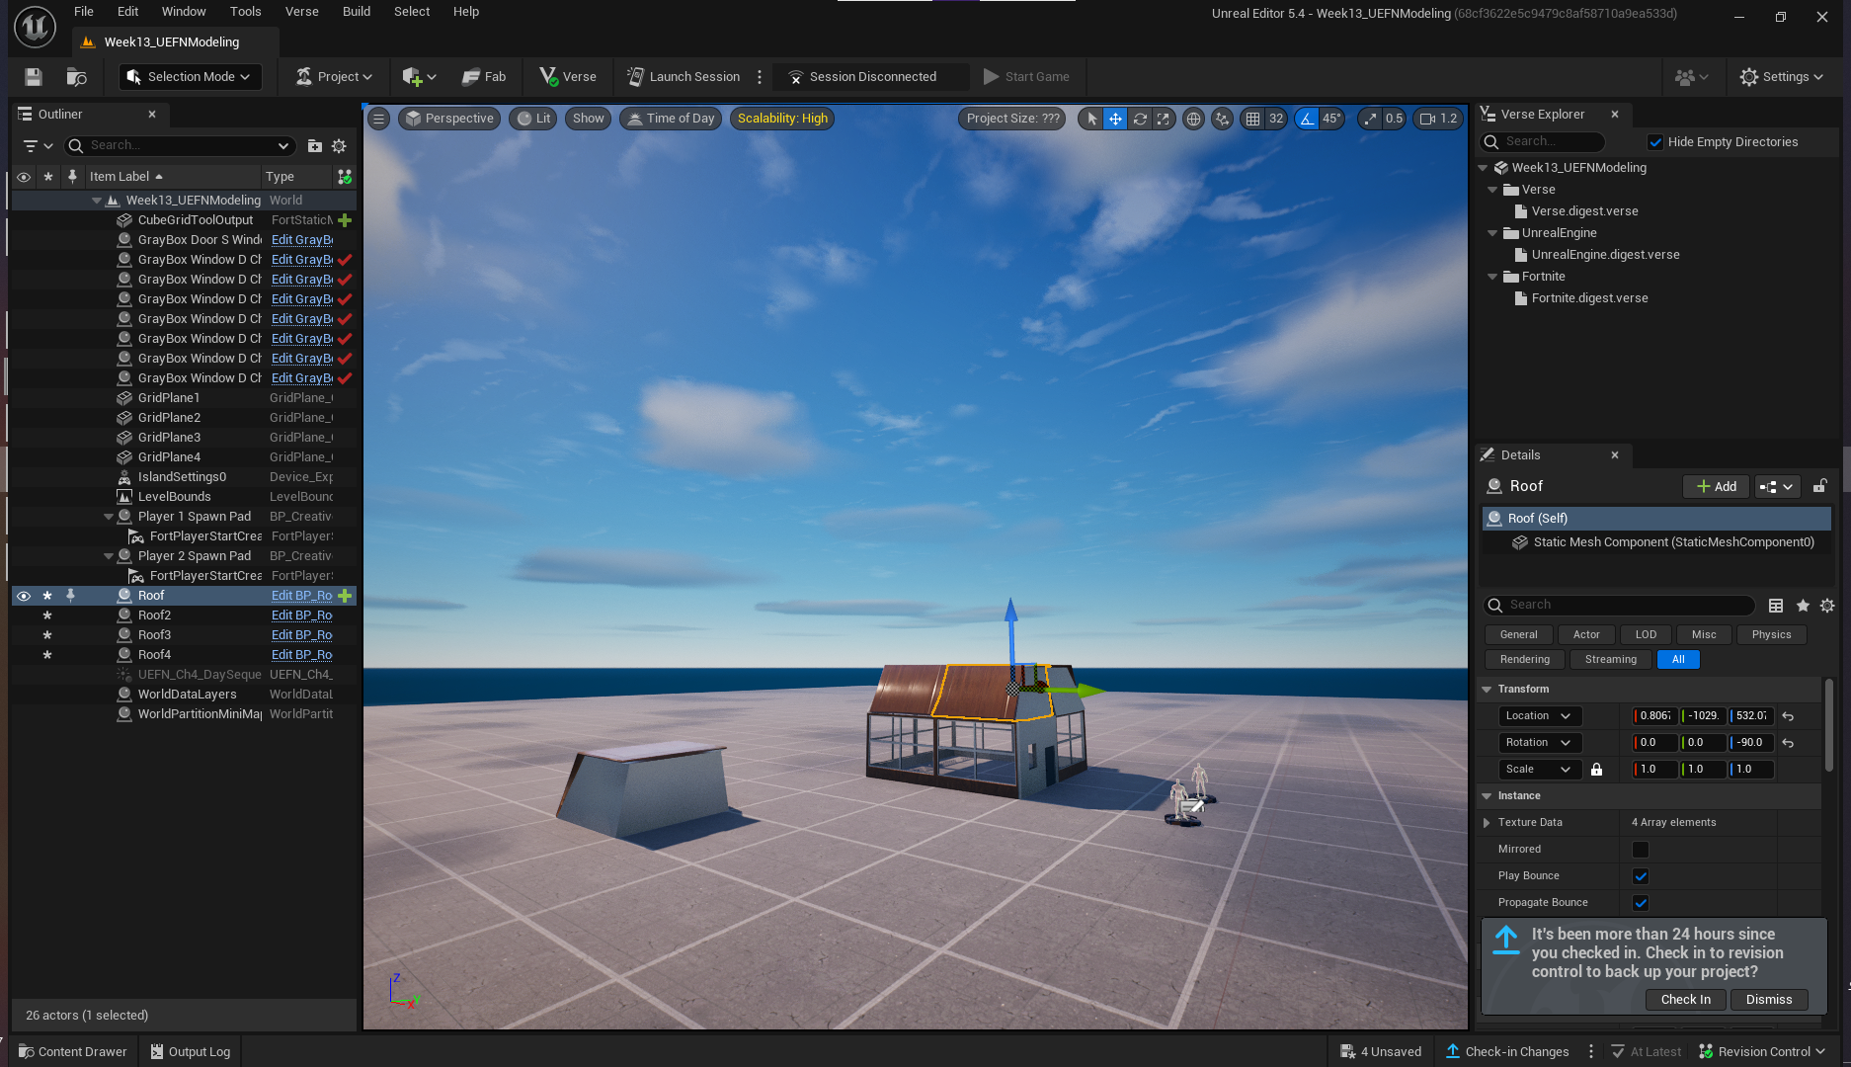Click the Details lock icon
1851x1067 pixels.
coord(1819,486)
